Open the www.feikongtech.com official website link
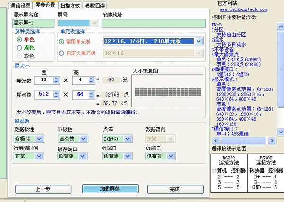Image resolution: width=284 pixels, height=202 pixels. (x=243, y=9)
